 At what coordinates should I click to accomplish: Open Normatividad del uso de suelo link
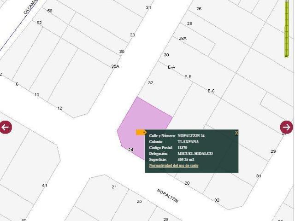click(x=174, y=165)
